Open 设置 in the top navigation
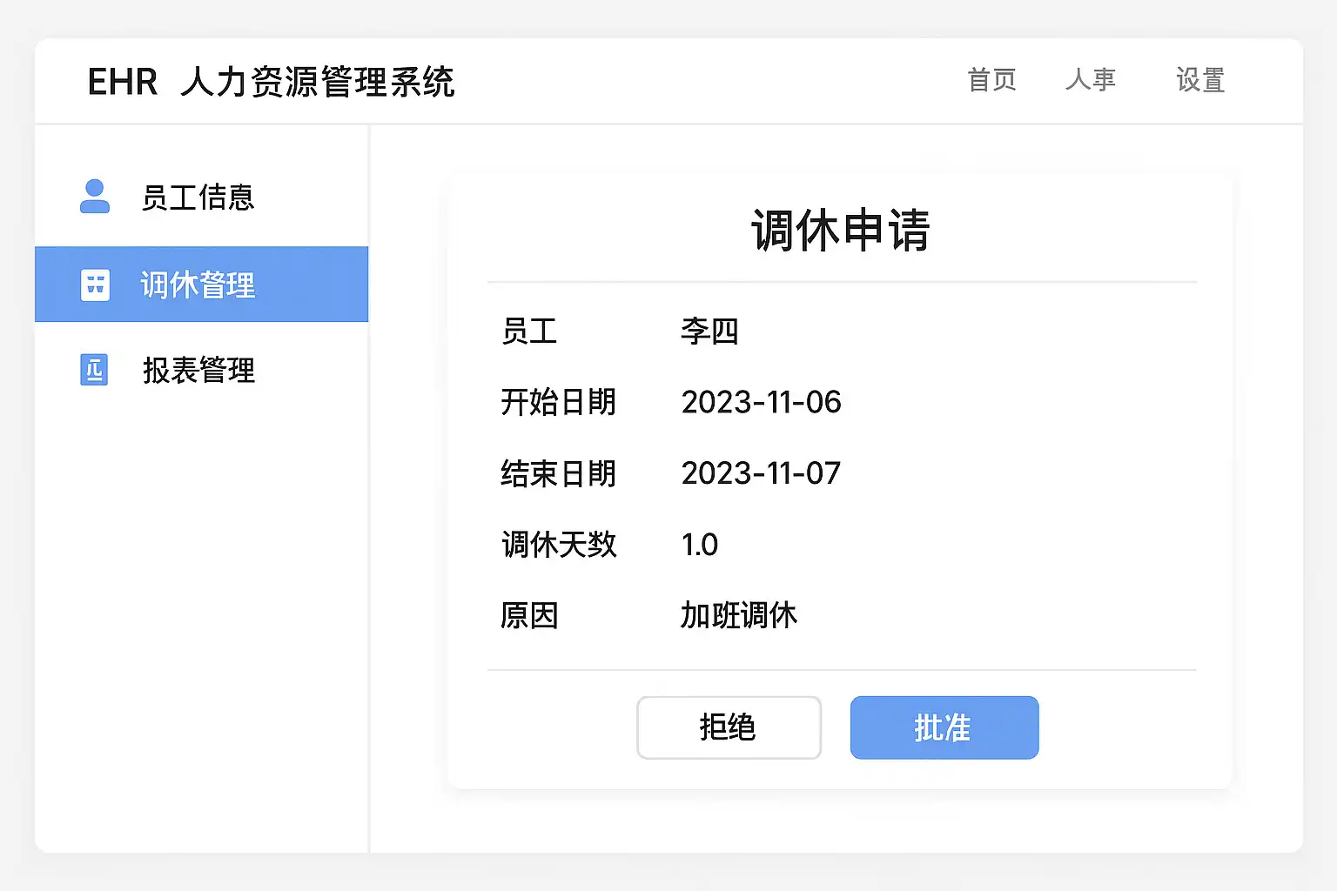Viewport: 1337px width, 891px height. (1200, 80)
